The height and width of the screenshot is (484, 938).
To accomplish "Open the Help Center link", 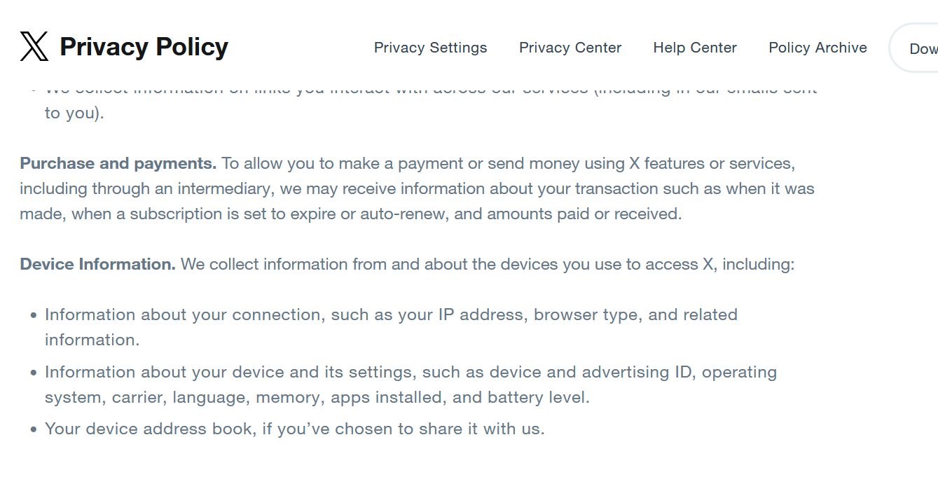I will (695, 48).
